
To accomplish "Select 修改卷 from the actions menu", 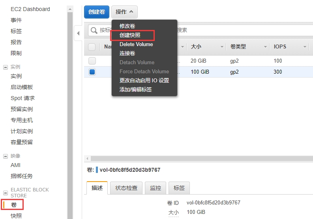I will click(x=127, y=26).
